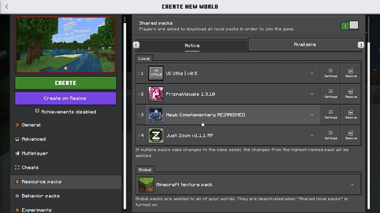Click the General section icon

click(17, 125)
